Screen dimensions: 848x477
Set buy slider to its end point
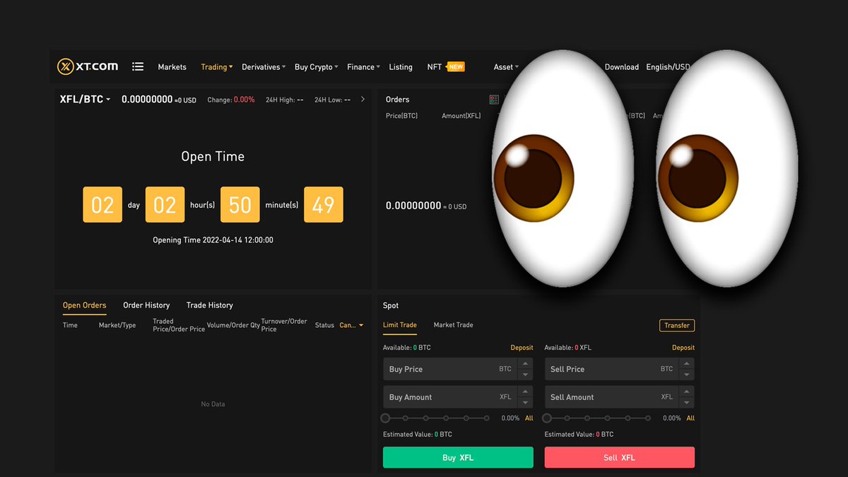pyautogui.click(x=487, y=418)
